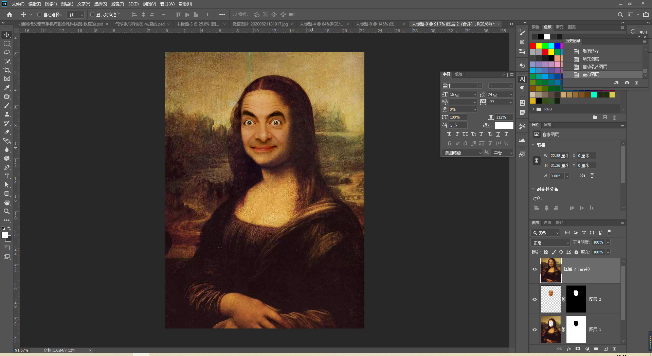Open the 窗口(W) menu
This screenshot has height=356, width=652.
click(x=167, y=4)
